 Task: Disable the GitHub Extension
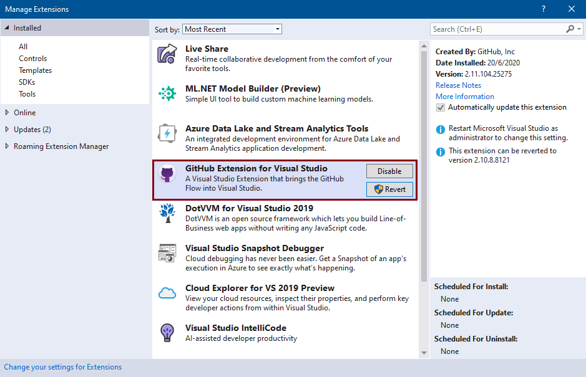pyautogui.click(x=389, y=171)
